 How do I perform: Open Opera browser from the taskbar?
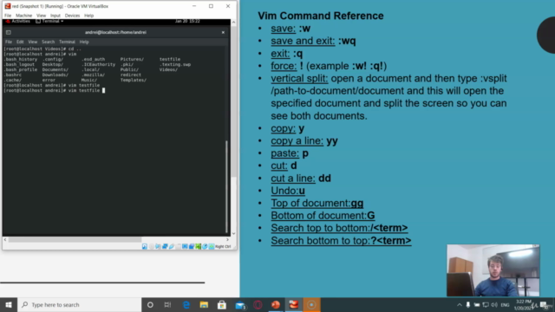[258, 304]
